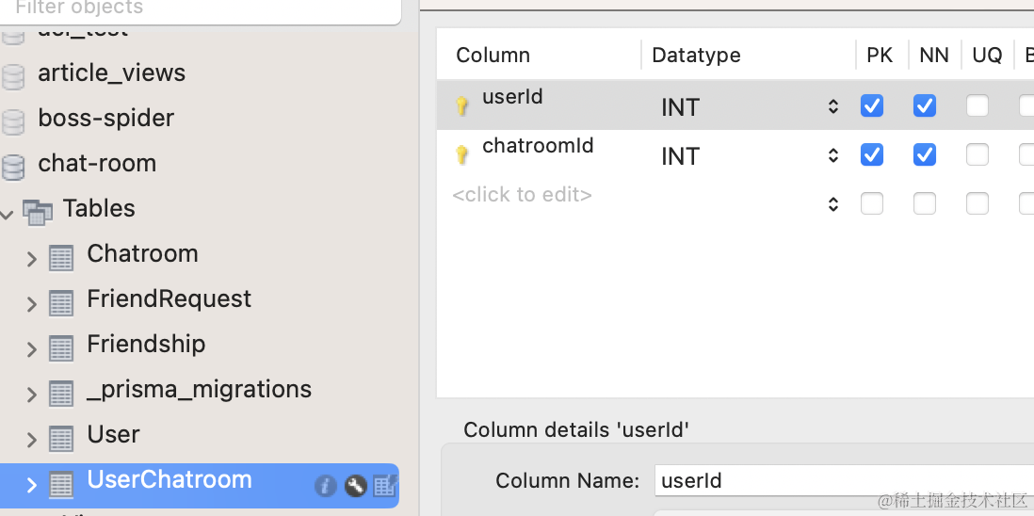Screen dimensions: 1034x516
Task: Select the _prisma_migrations table
Action: [x=199, y=390]
